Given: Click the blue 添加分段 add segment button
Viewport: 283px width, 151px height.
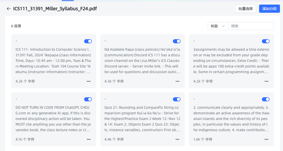Looking at the screenshot, I should click(270, 9).
